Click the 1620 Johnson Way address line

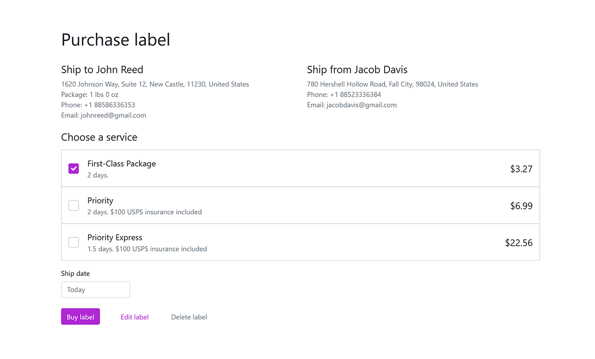[155, 84]
